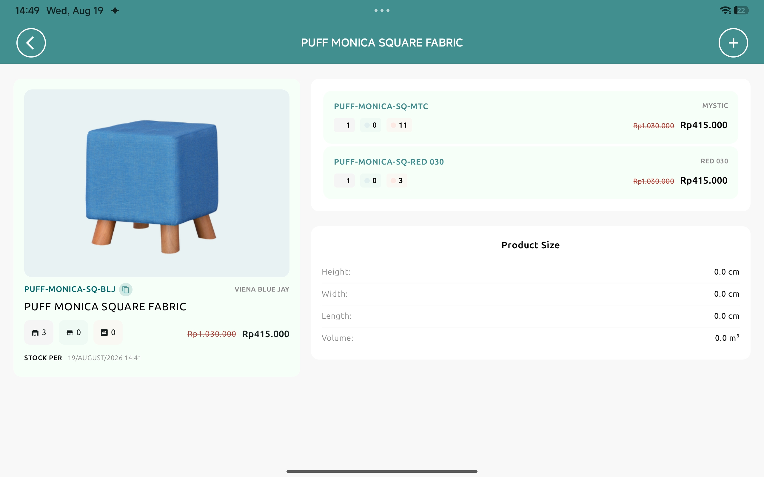Tap the Volume row value 0.0 m³
764x477 pixels.
click(727, 338)
